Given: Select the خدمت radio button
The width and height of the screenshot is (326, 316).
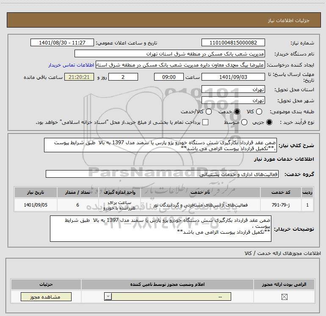Looking at the screenshot, I should 237,112.
